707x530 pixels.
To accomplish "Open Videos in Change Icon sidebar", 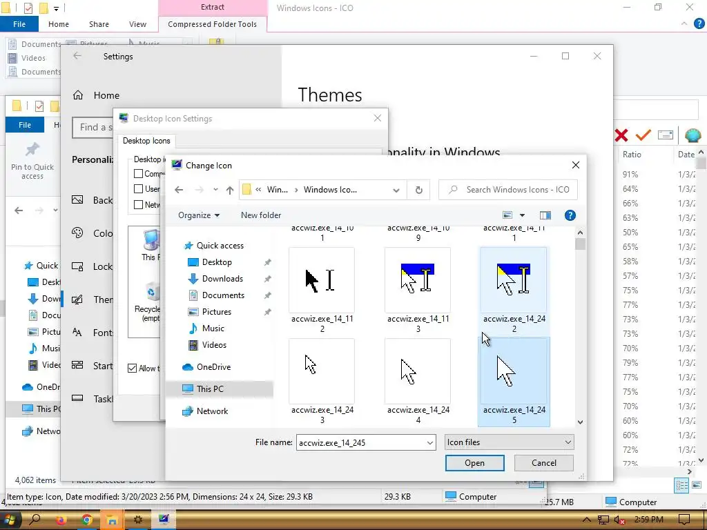I will [214, 345].
